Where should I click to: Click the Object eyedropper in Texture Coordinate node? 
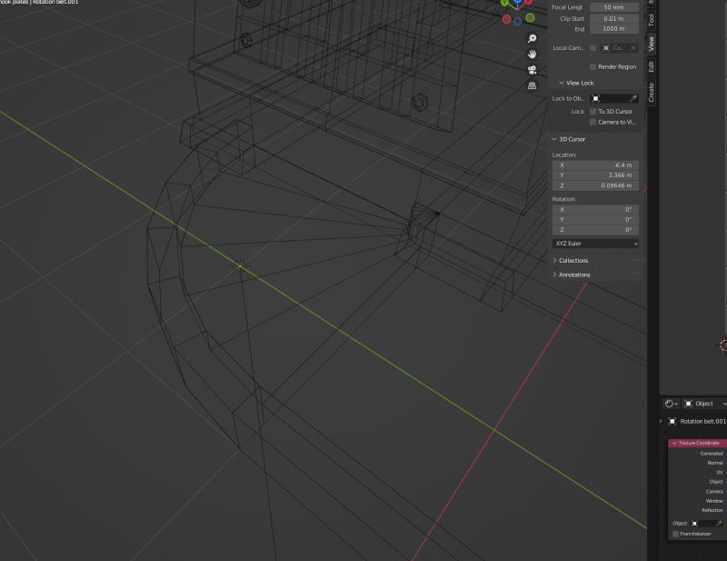tap(719, 522)
